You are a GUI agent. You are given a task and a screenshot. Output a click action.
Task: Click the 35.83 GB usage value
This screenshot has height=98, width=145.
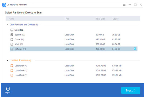[x=116, y=35]
